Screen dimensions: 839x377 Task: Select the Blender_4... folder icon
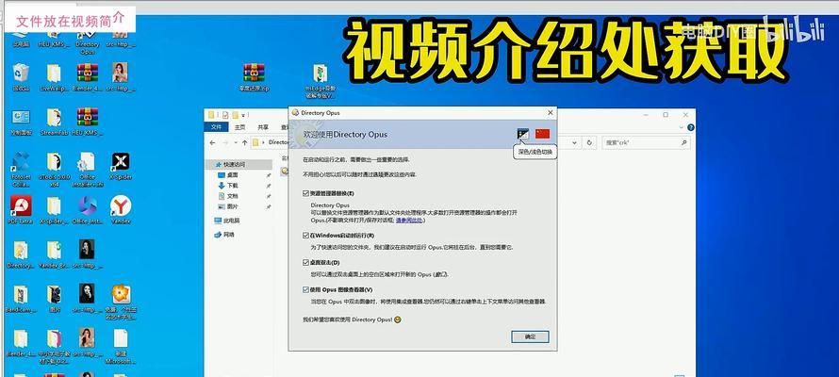(21, 343)
